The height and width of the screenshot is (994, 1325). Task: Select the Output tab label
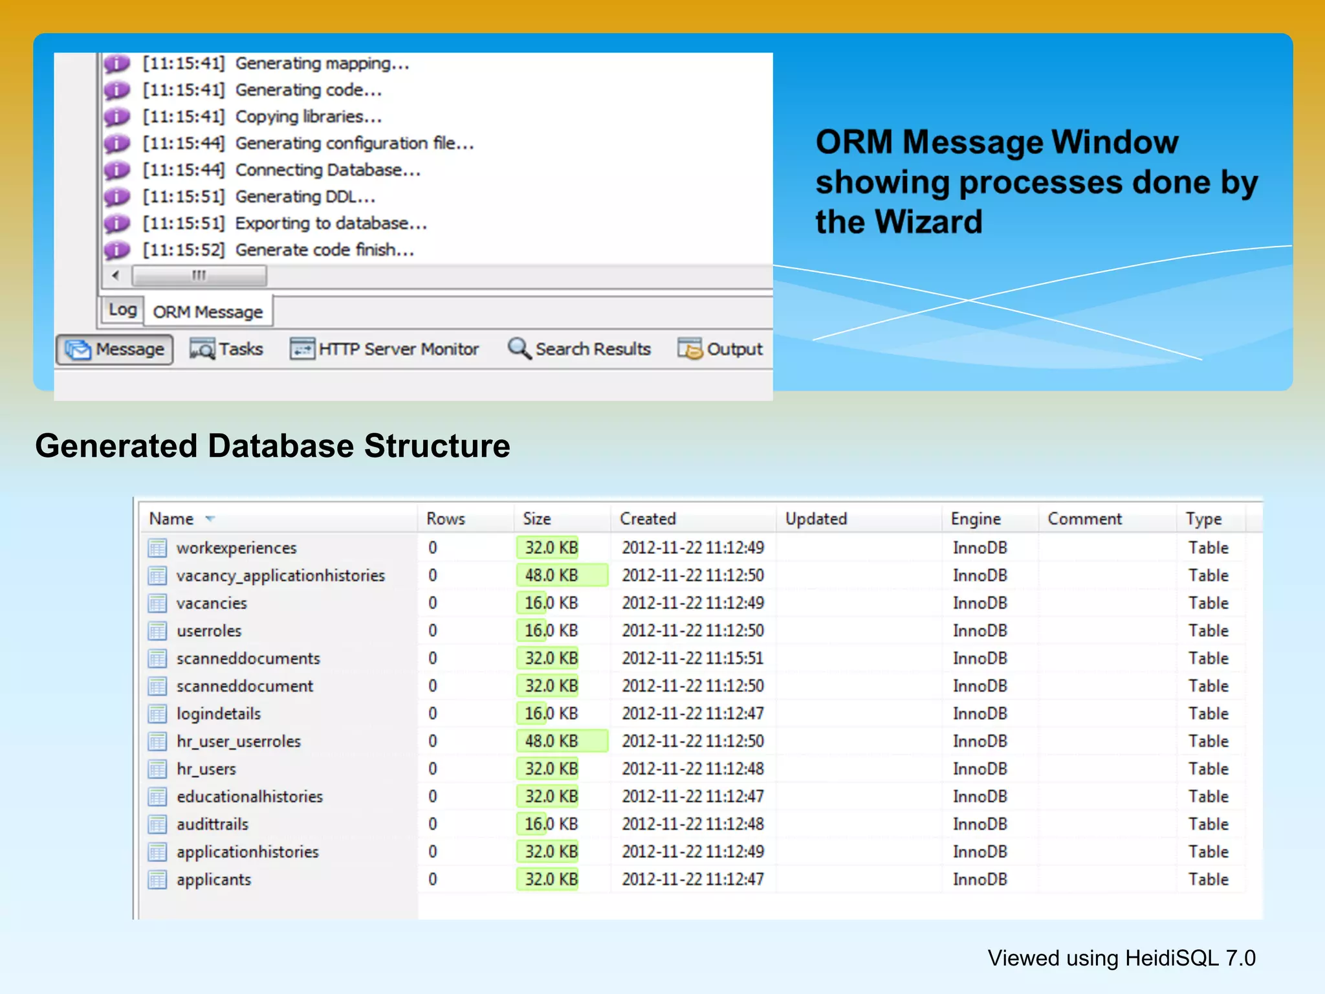click(734, 349)
